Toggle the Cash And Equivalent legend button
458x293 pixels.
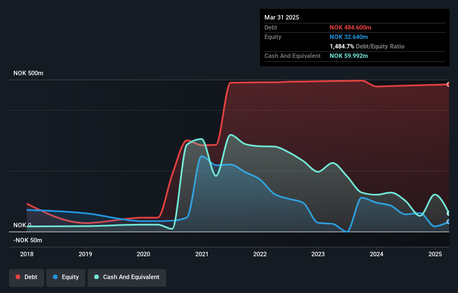point(127,277)
